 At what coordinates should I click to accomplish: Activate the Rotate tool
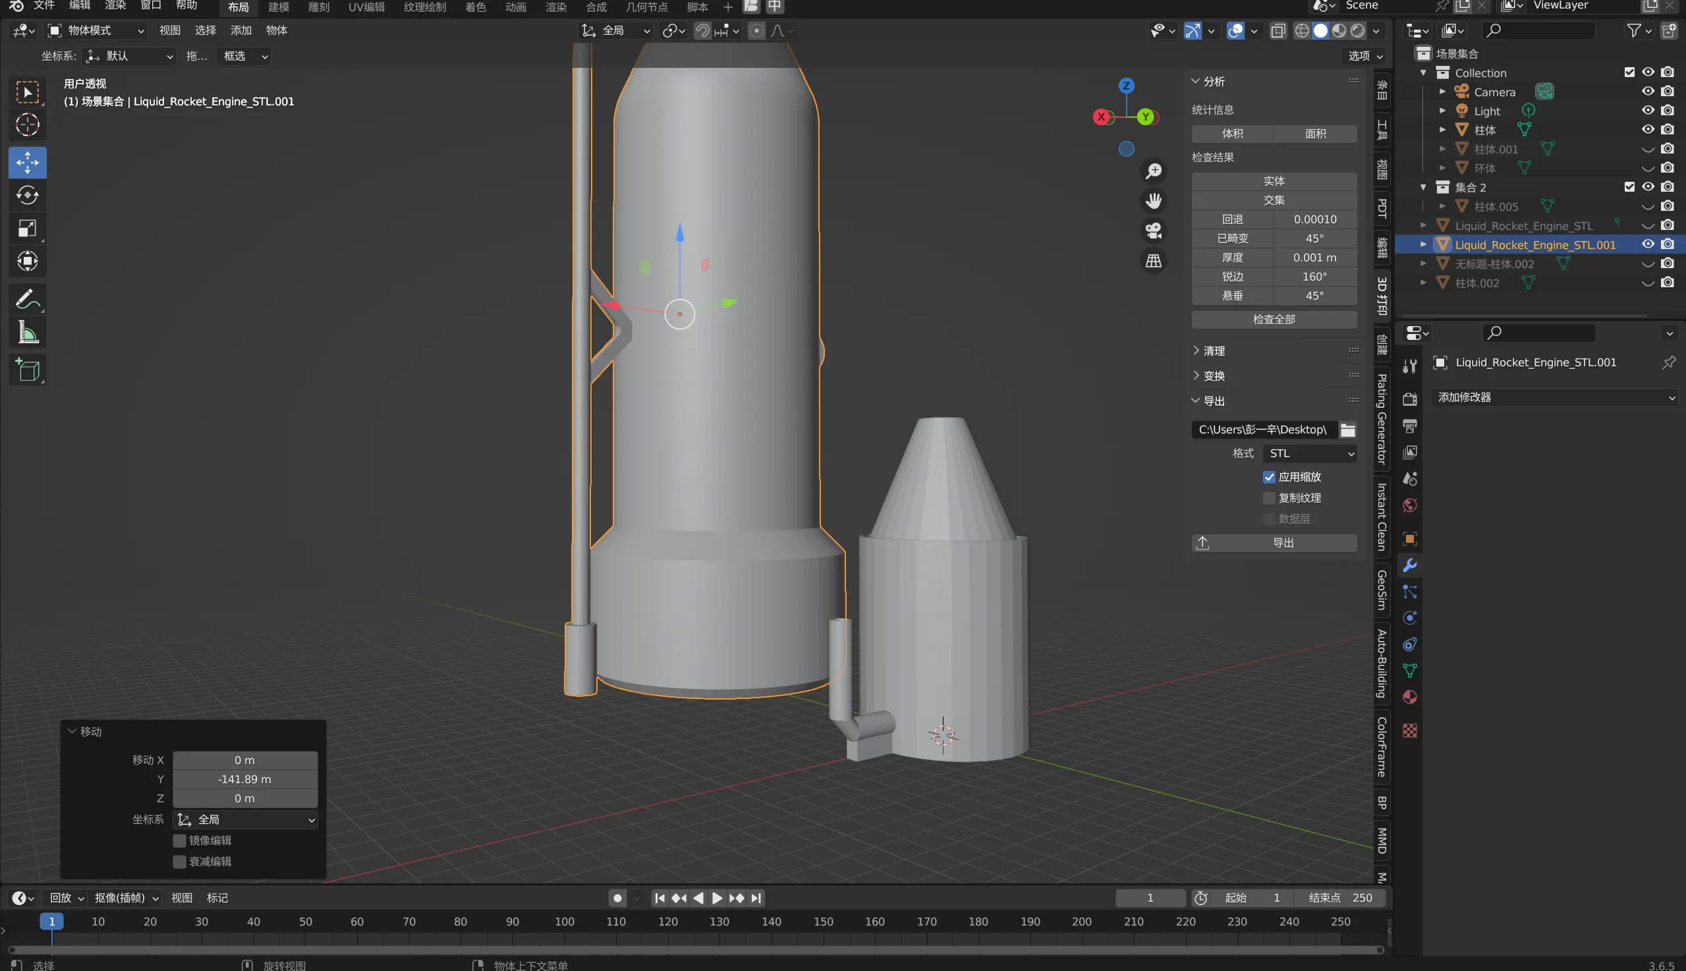click(28, 196)
